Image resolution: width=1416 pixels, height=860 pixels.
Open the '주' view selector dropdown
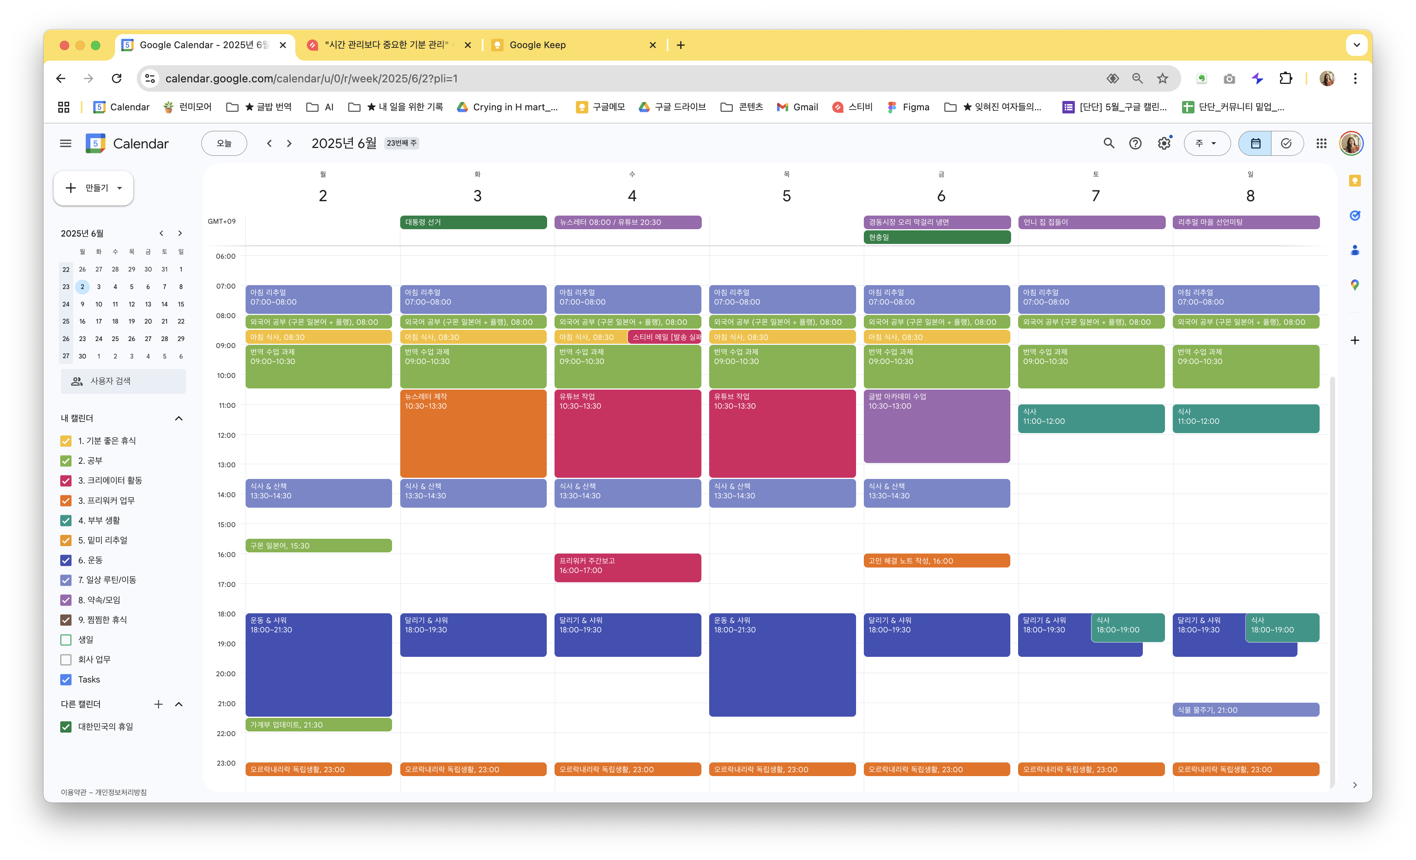pos(1207,143)
